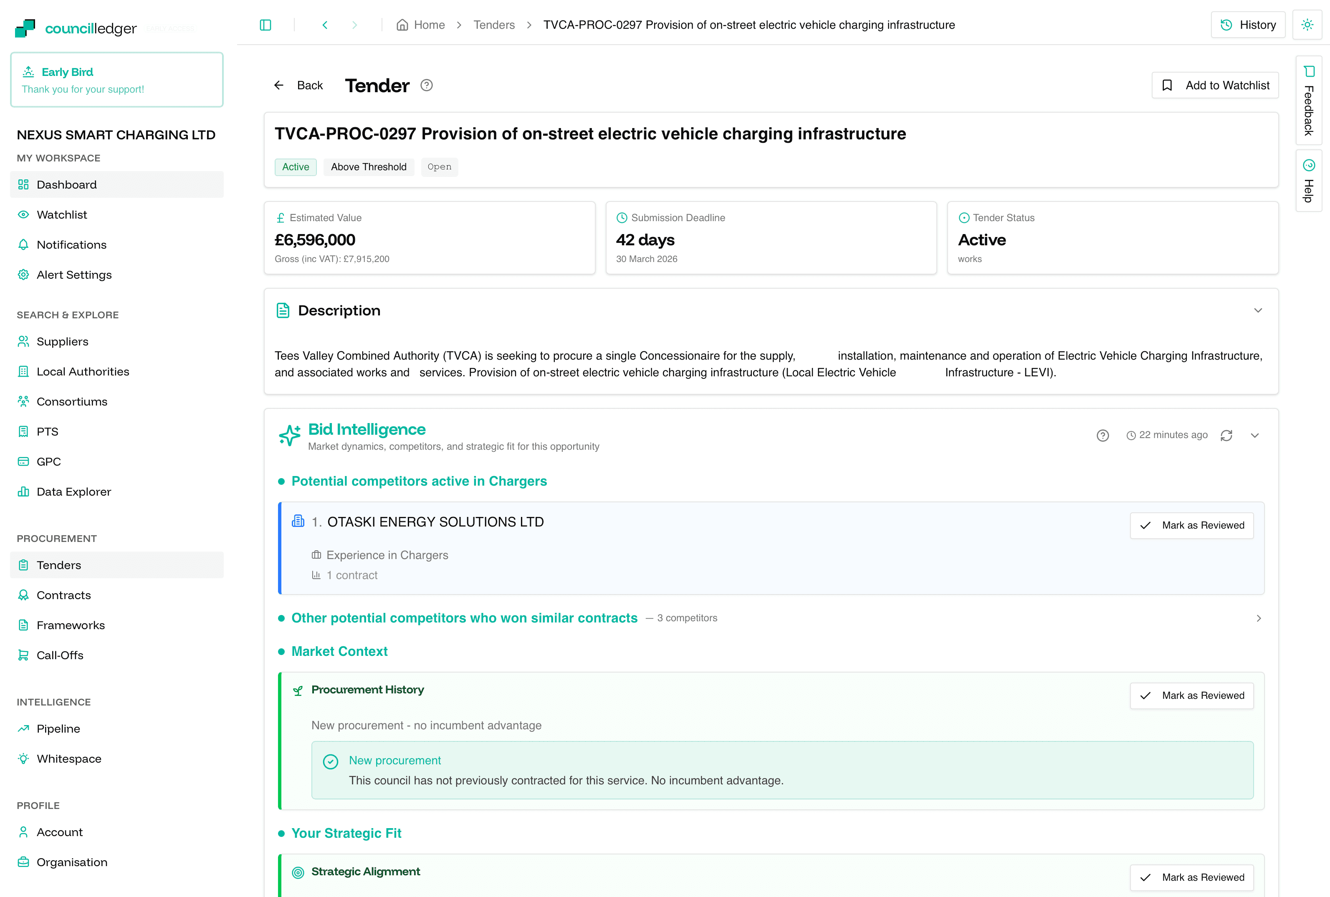The image size is (1330, 897).
Task: Open PTS in the sidebar
Action: point(117,431)
